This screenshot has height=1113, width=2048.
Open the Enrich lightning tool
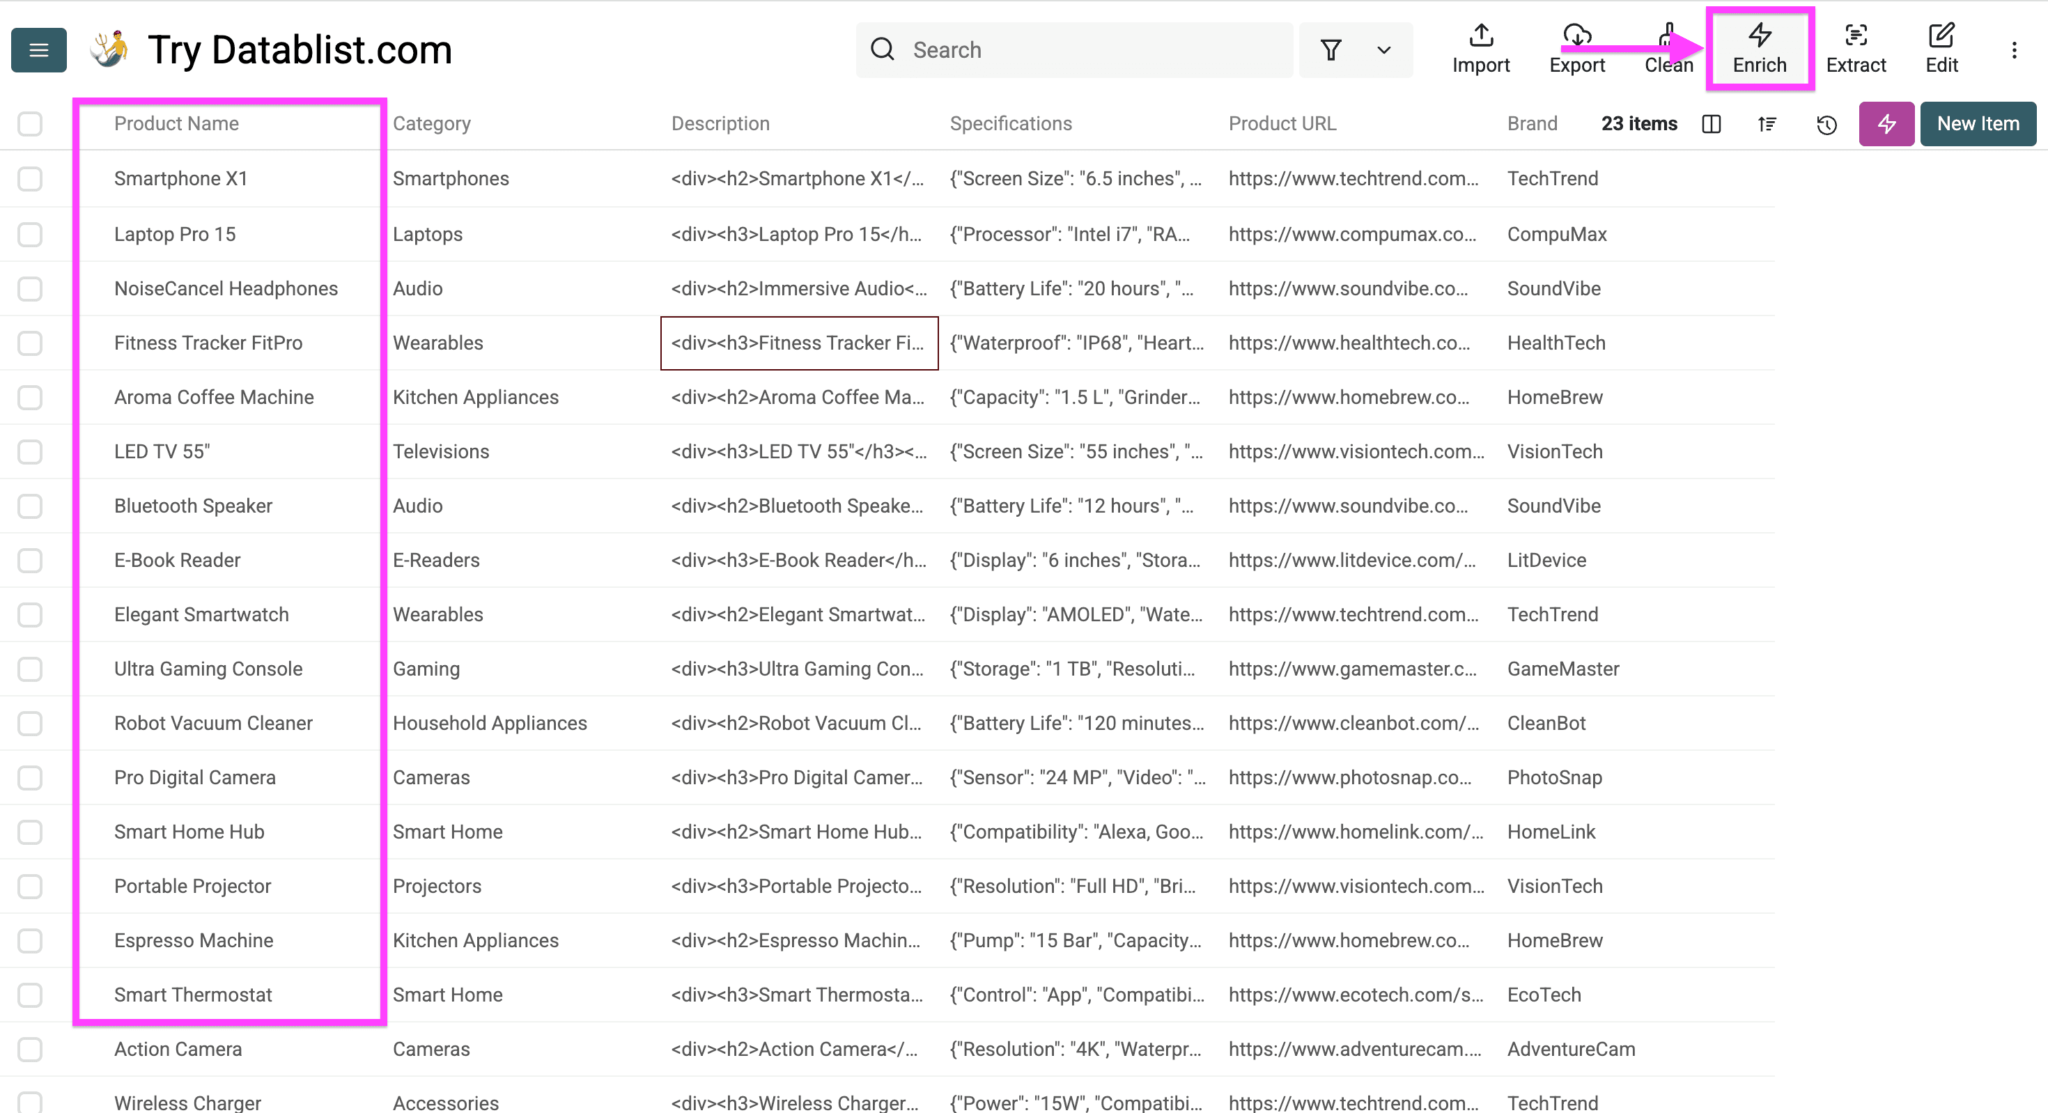click(x=1760, y=49)
